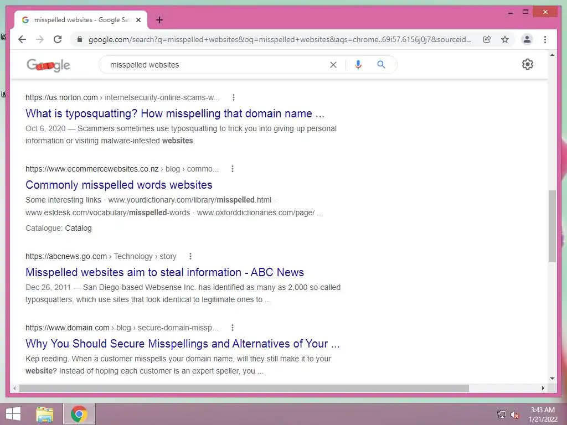The image size is (567, 425).
Task: Start voice search with the microphone icon
Action: click(x=358, y=65)
